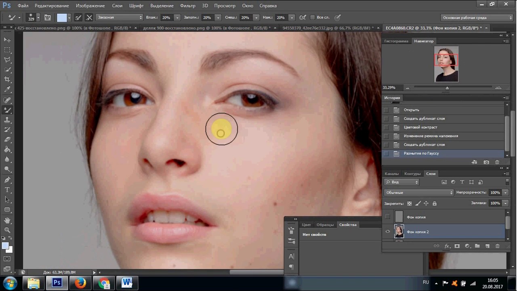
Task: Open the Заказная preset dropdown
Action: point(120,17)
